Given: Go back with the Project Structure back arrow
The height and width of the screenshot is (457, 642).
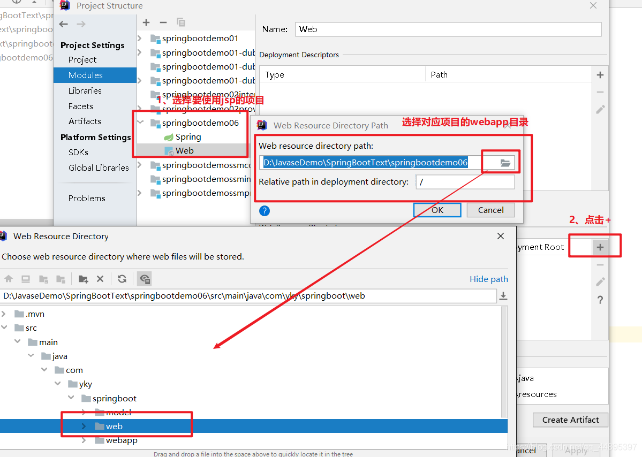Looking at the screenshot, I should pyautogui.click(x=64, y=24).
